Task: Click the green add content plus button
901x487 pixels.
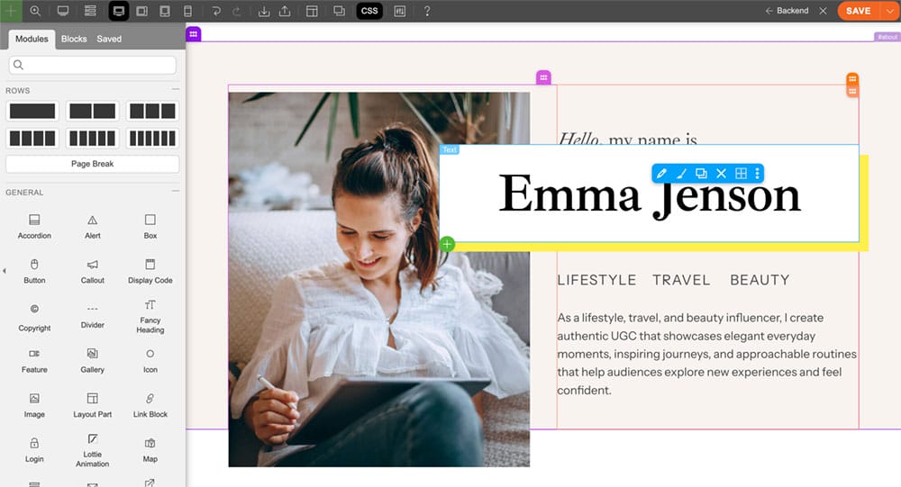Action: tap(448, 244)
